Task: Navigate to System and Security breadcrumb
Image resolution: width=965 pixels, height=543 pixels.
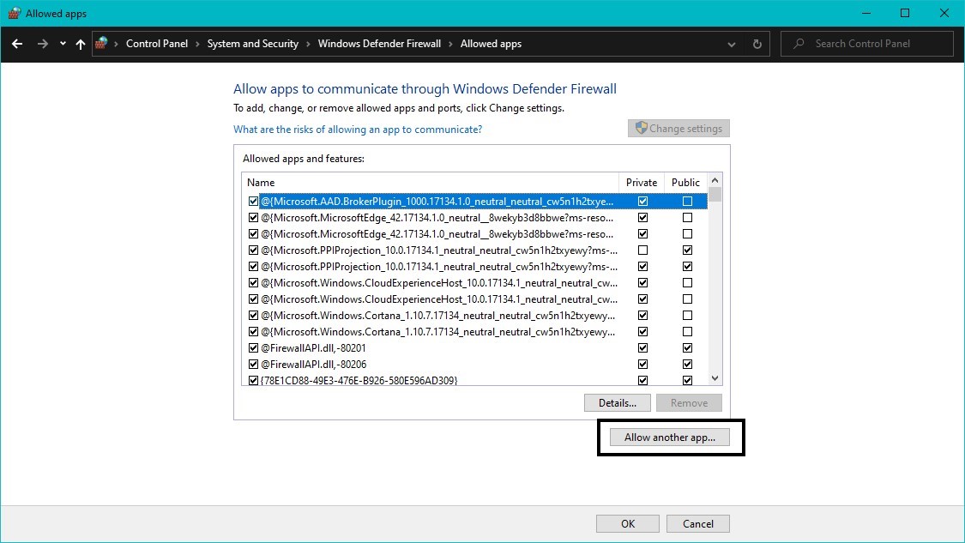Action: pyautogui.click(x=253, y=44)
